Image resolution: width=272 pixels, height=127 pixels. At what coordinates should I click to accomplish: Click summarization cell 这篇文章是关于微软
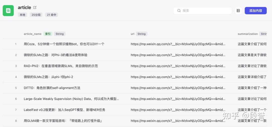[252, 55]
